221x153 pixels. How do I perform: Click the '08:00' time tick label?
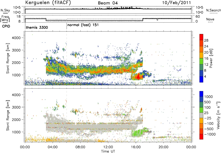(80, 147)
